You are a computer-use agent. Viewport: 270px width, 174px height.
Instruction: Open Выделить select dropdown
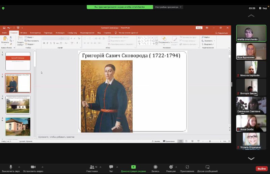coord(208,44)
